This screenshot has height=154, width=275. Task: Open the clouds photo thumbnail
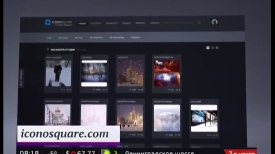point(167,118)
